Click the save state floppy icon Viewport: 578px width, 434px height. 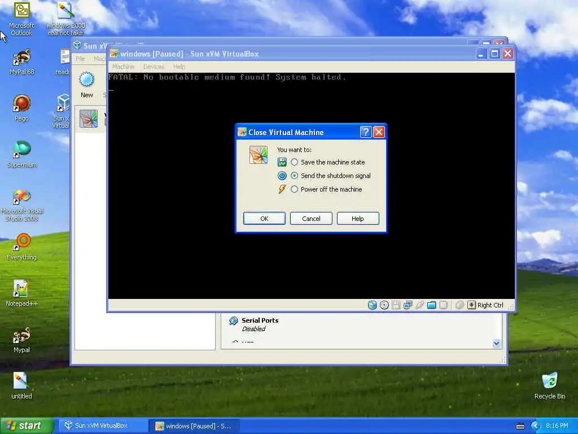282,162
